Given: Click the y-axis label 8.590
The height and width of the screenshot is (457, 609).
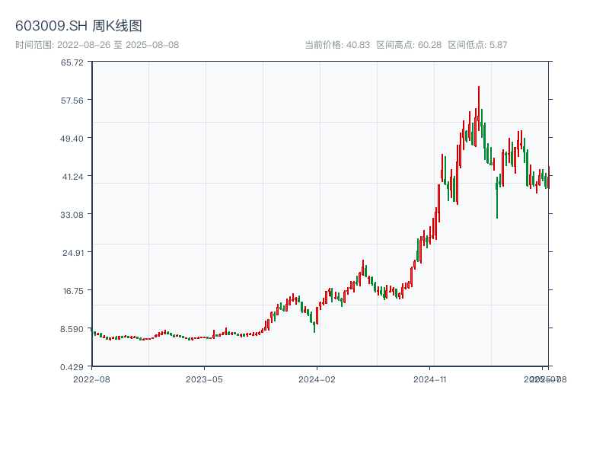Looking at the screenshot, I should point(72,329).
